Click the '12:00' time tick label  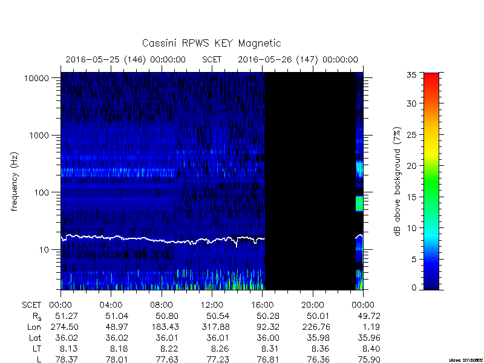(212, 306)
